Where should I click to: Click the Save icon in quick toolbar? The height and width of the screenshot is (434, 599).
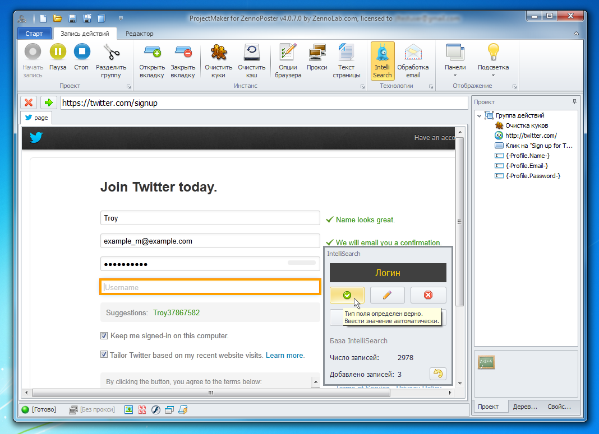tap(72, 18)
